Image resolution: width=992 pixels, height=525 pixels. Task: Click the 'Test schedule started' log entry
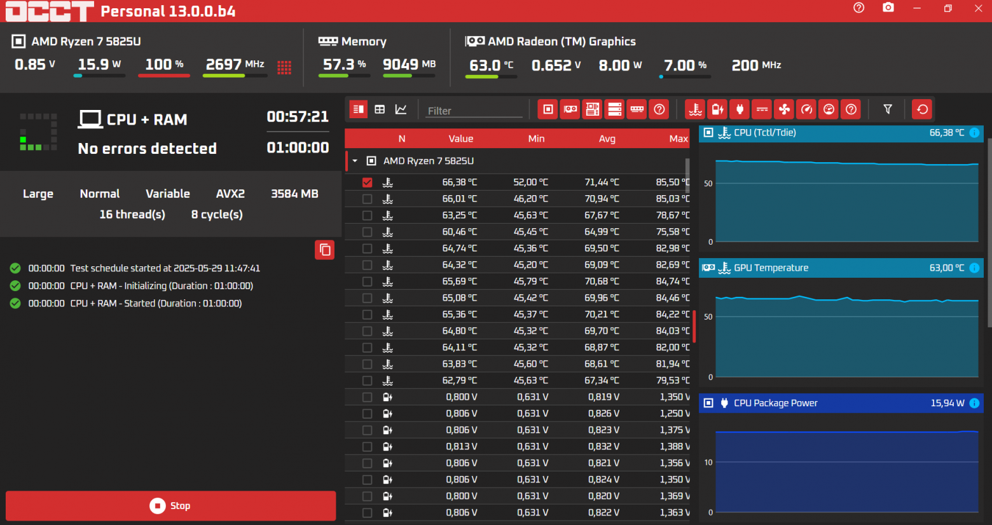click(x=165, y=268)
